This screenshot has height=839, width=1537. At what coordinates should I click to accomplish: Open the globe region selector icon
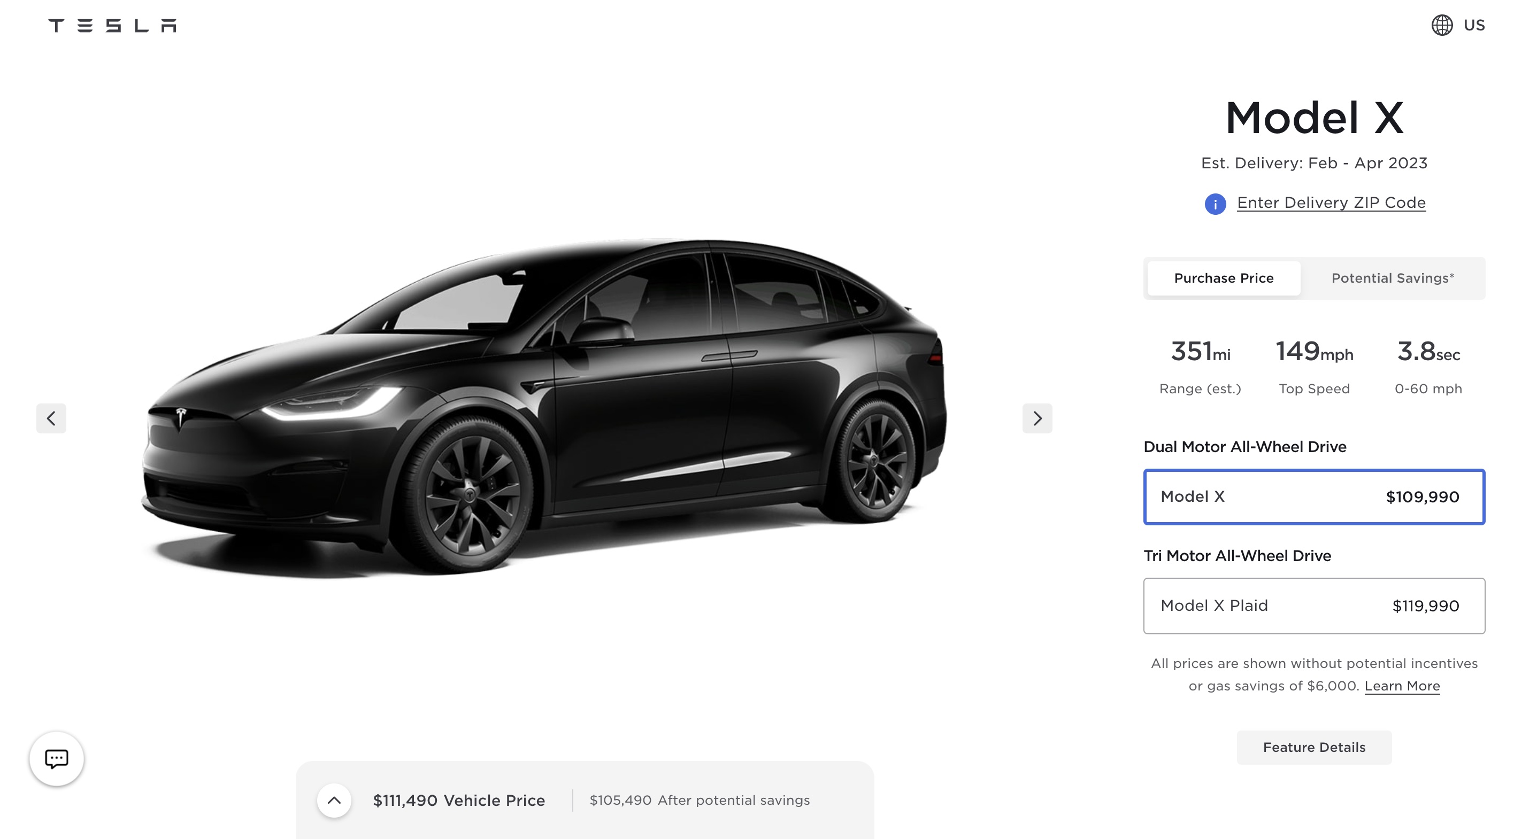1441,25
